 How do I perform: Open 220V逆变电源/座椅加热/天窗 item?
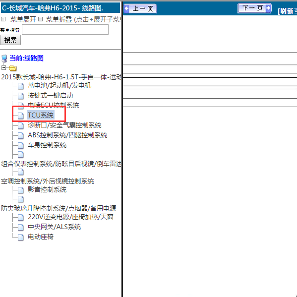point(70,217)
